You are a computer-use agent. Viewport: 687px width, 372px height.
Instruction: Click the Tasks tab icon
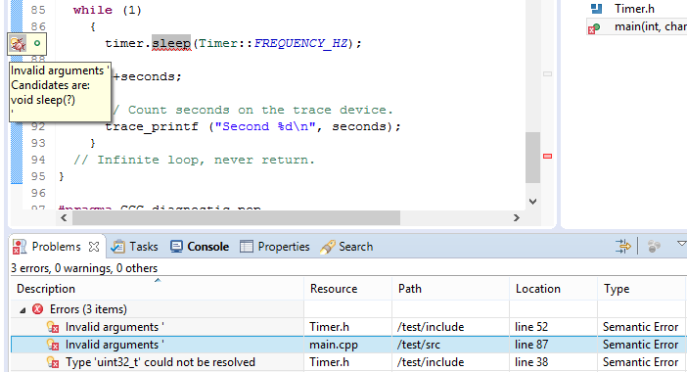tap(117, 247)
